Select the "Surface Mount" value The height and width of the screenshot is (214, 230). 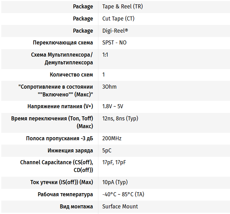tap(120, 207)
